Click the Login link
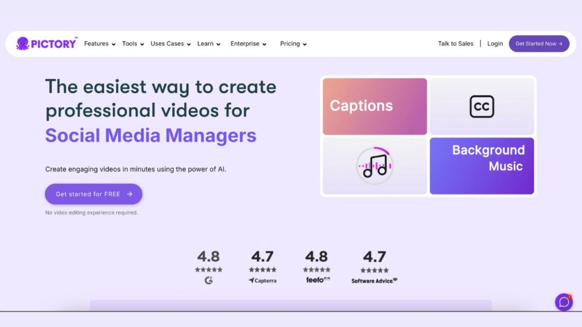This screenshot has width=582, height=327. [495, 44]
